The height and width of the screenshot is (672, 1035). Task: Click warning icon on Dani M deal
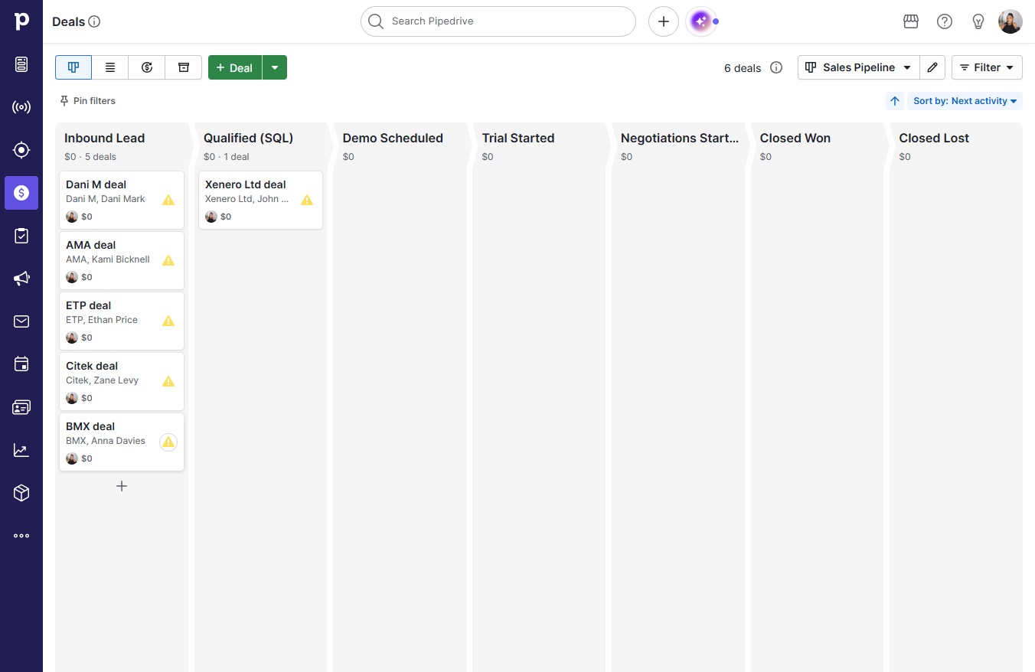coord(168,200)
